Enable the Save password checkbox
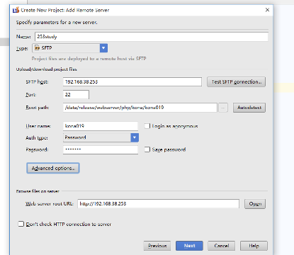This screenshot has height=255, width=294. tap(147, 149)
